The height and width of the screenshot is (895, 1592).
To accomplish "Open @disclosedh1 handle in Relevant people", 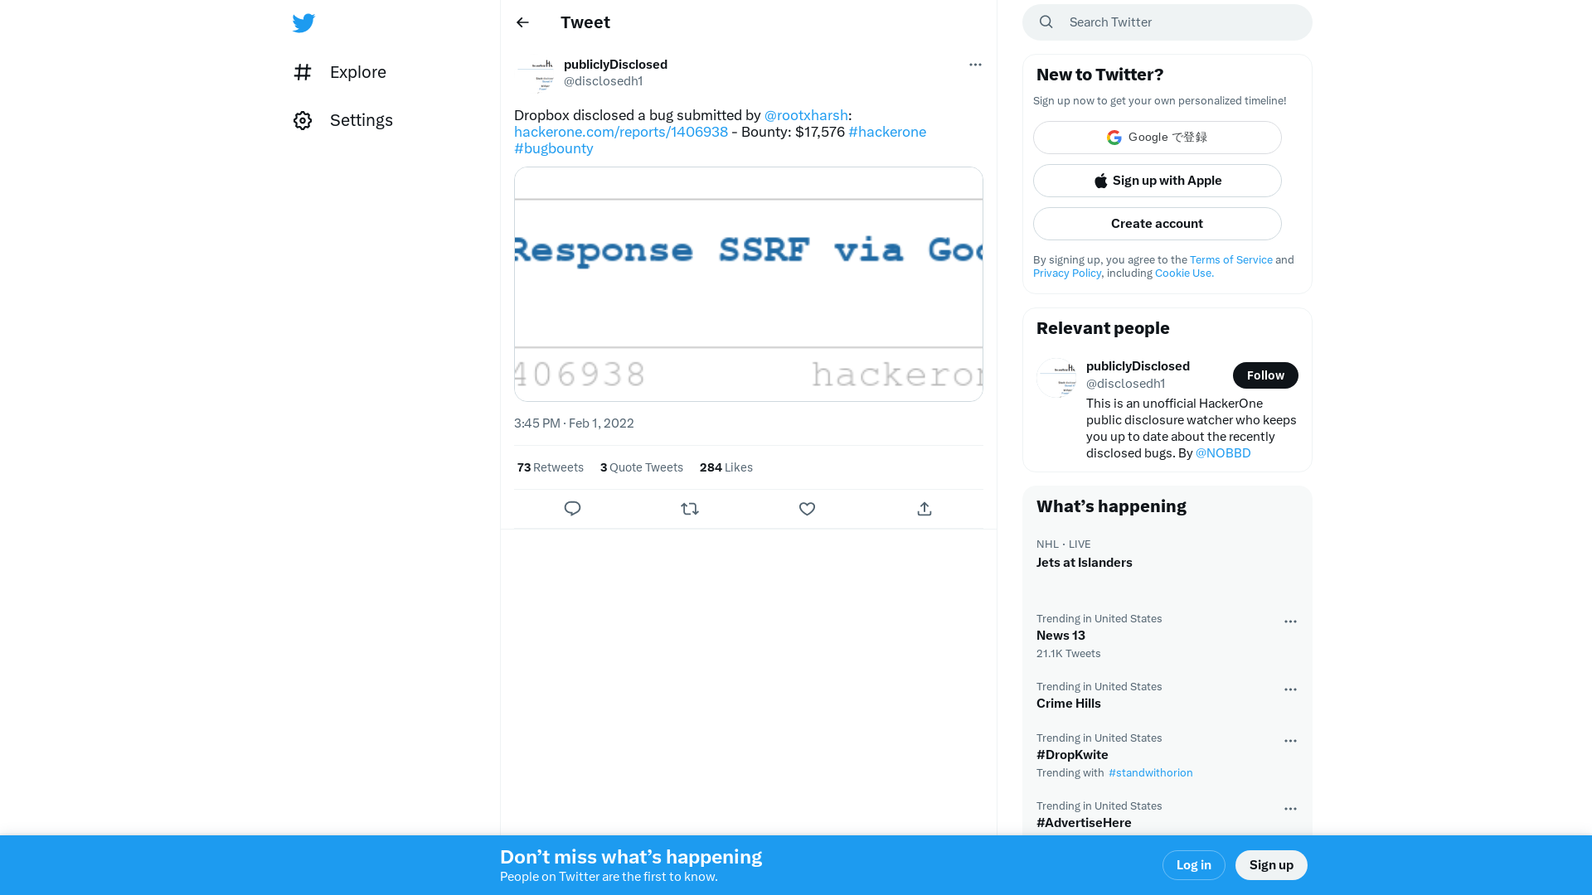I will (x=1126, y=384).
